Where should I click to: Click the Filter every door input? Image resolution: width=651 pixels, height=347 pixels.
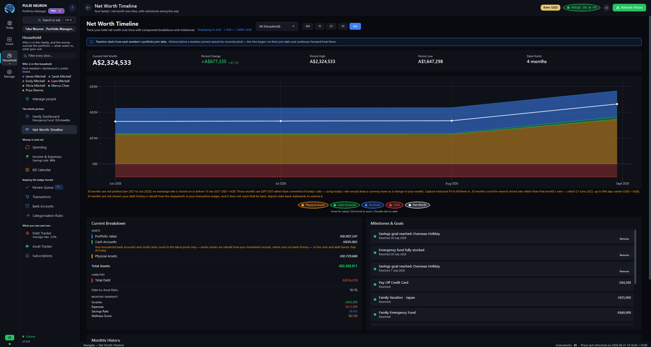[49, 56]
